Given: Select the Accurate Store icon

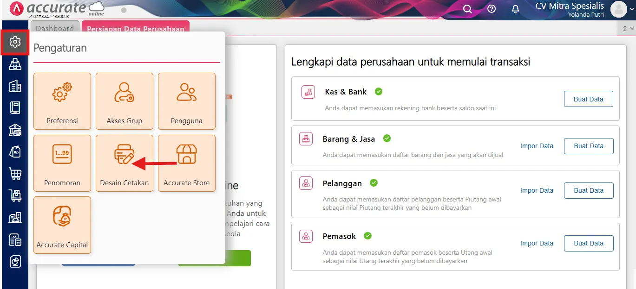Looking at the screenshot, I should pos(186,163).
